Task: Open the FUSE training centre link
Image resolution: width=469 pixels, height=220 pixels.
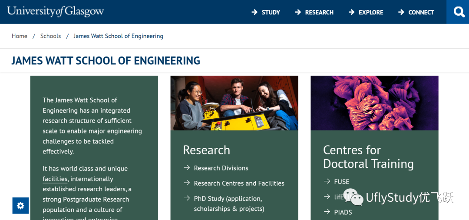Action: [x=342, y=182]
